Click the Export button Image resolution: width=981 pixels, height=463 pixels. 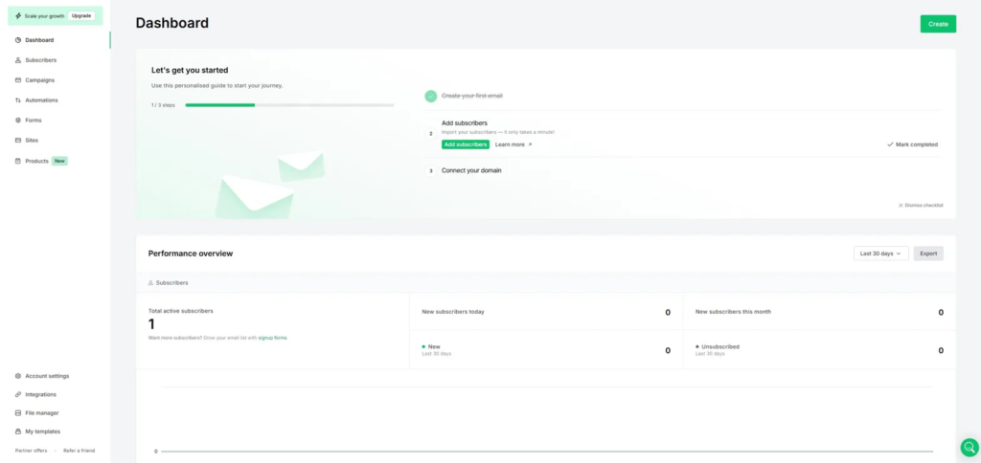[x=928, y=254]
